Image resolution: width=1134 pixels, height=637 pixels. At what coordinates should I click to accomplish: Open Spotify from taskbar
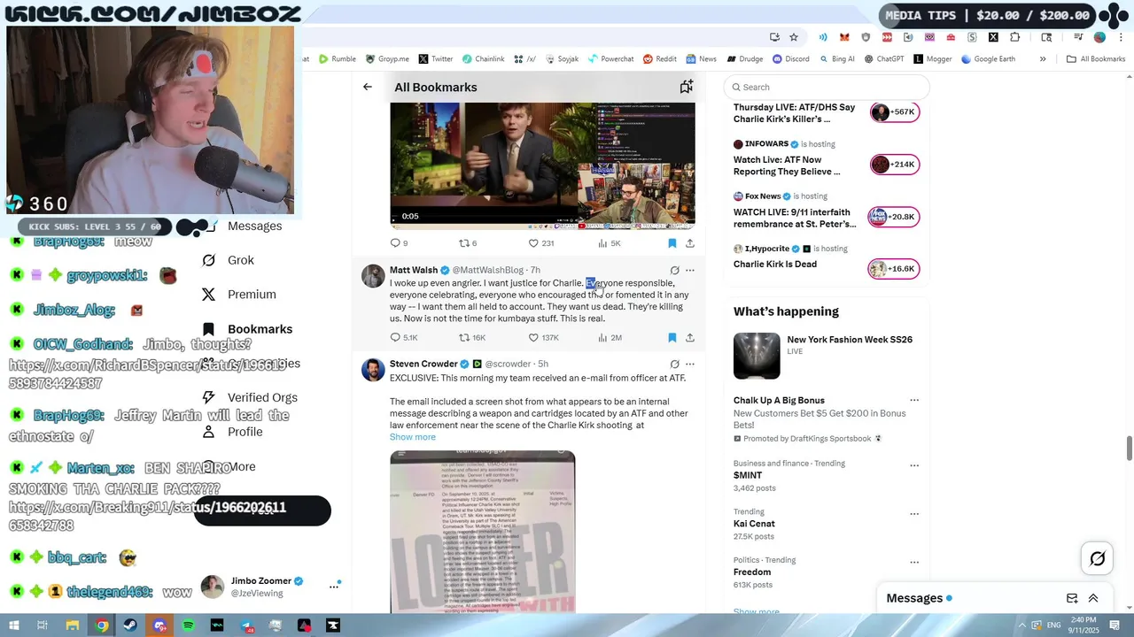[x=189, y=625]
